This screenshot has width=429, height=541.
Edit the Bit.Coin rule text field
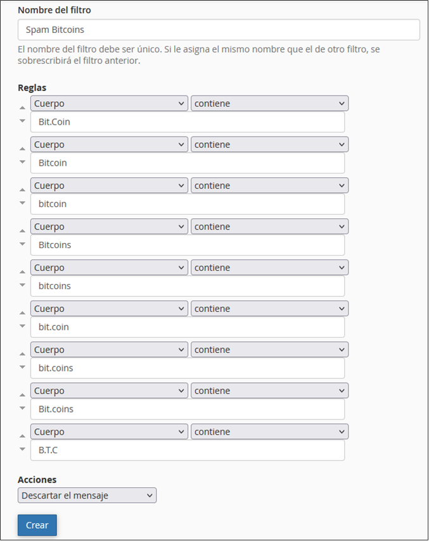(188, 122)
